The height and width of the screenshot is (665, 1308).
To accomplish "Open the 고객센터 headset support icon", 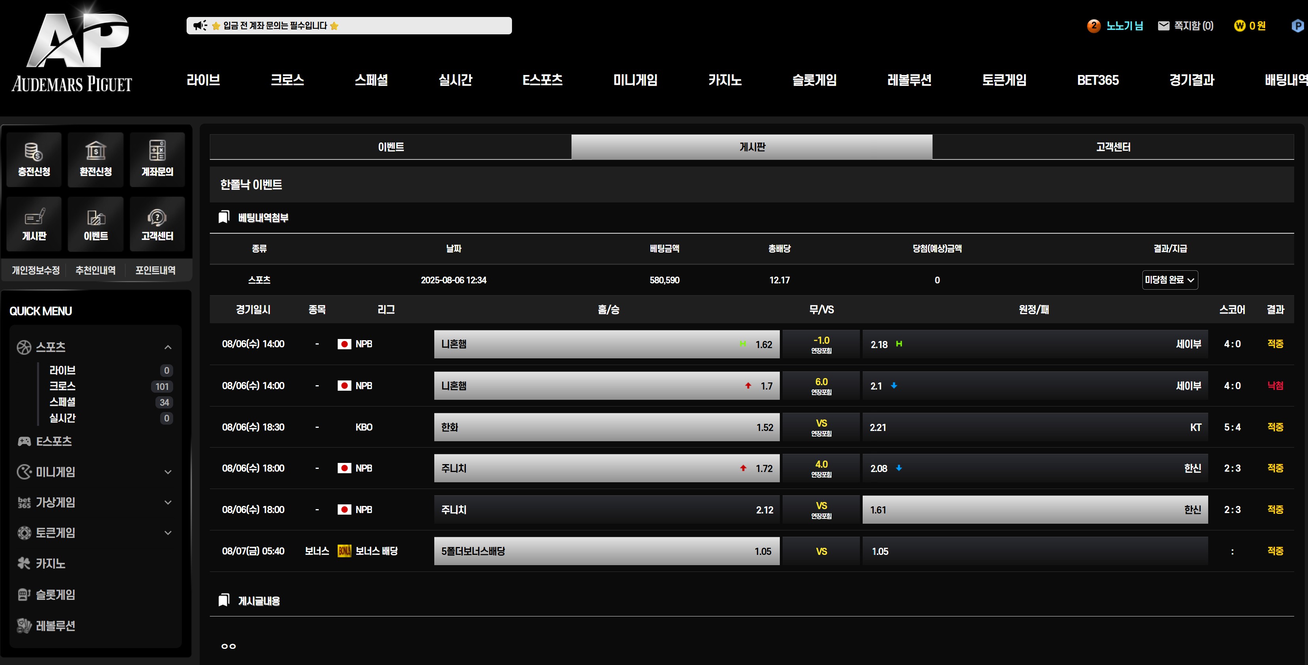I will (157, 217).
